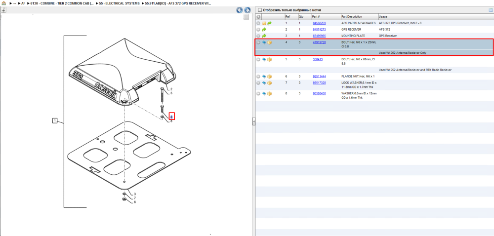Click the box icon for FLANGE NUT row
Screen dimensions: 494x236
(x=270, y=77)
